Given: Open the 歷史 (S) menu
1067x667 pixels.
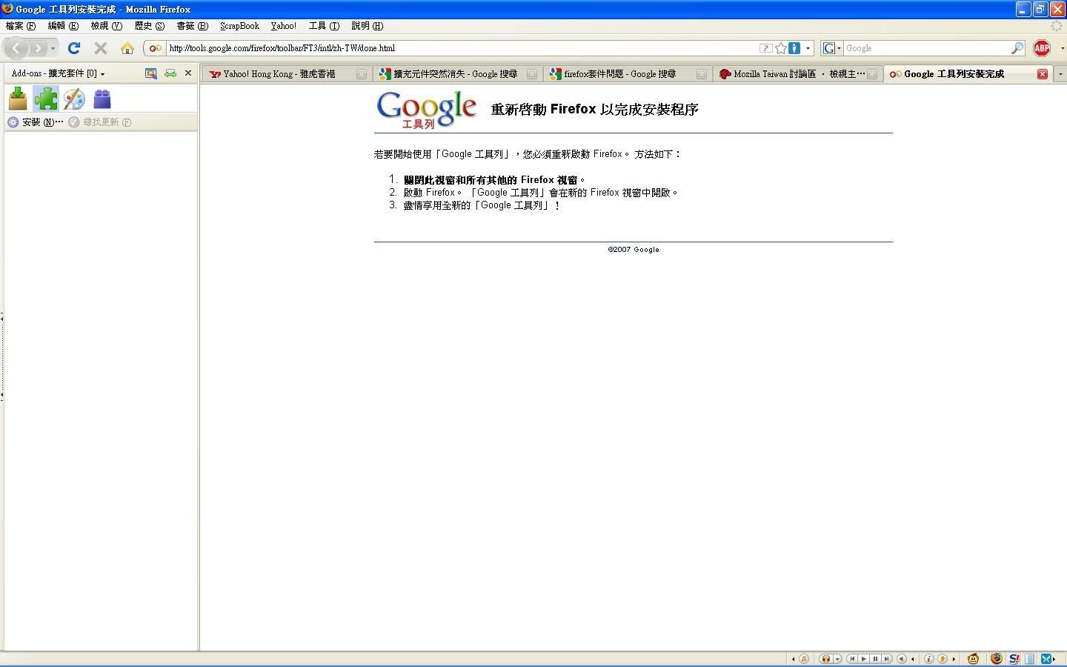Looking at the screenshot, I should pos(149,26).
